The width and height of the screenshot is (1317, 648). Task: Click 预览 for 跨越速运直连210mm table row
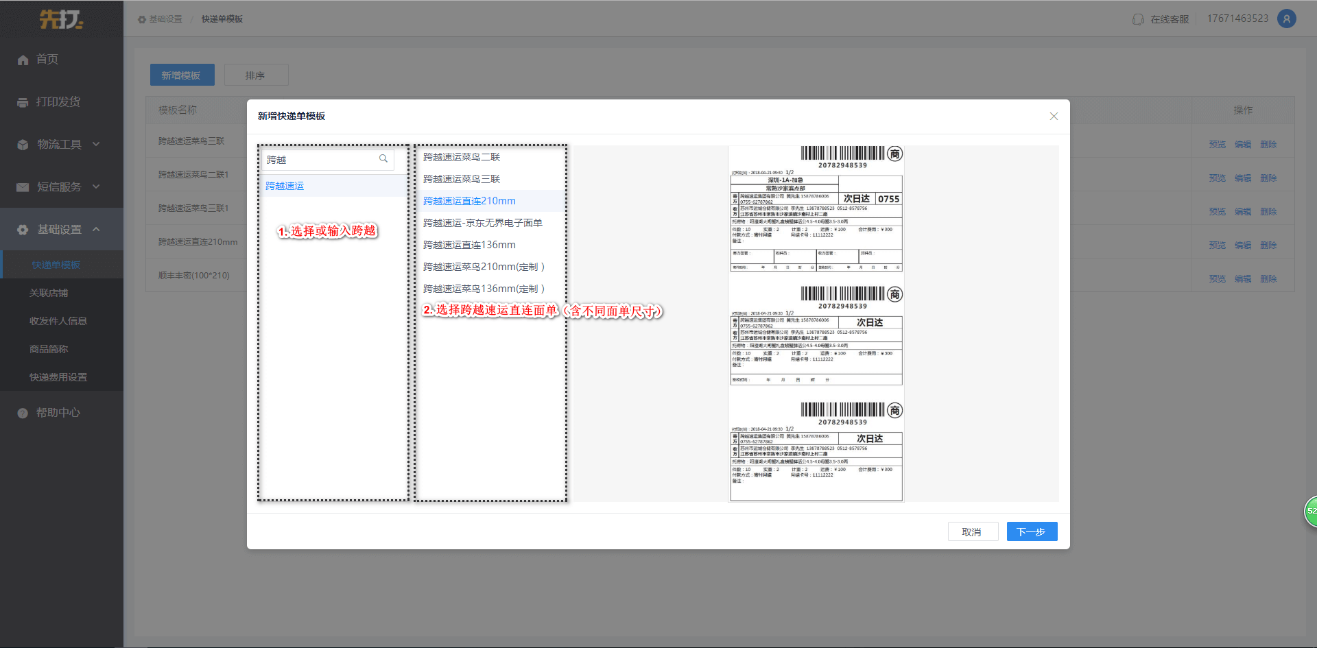[1218, 245]
